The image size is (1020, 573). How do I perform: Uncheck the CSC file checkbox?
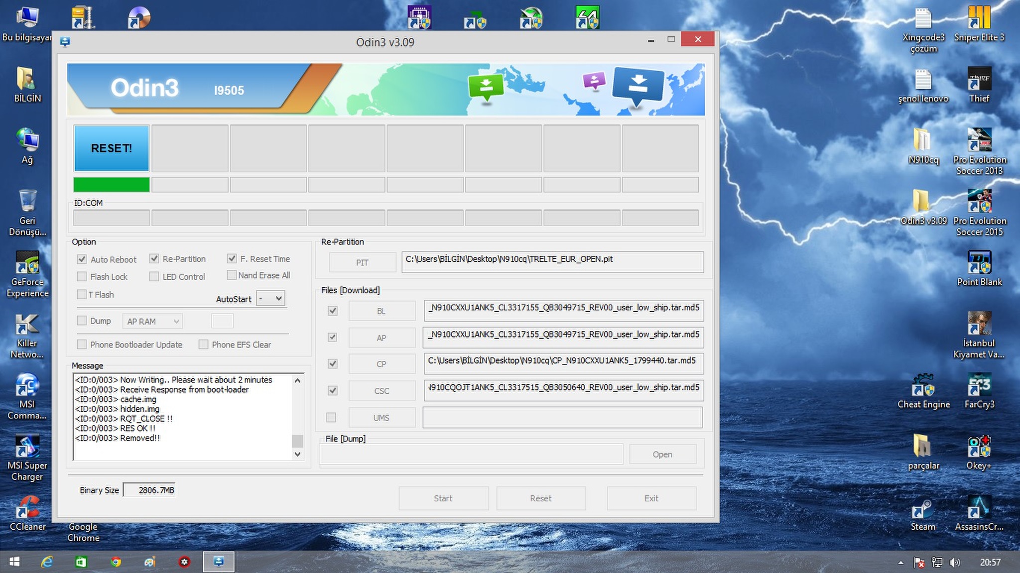[333, 391]
